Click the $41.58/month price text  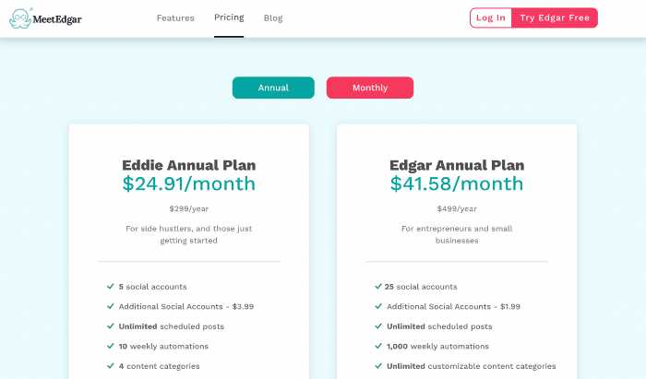pyautogui.click(x=457, y=184)
